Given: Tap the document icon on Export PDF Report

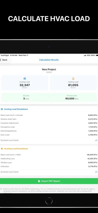Looking at the screenshot, I should point(39,181).
